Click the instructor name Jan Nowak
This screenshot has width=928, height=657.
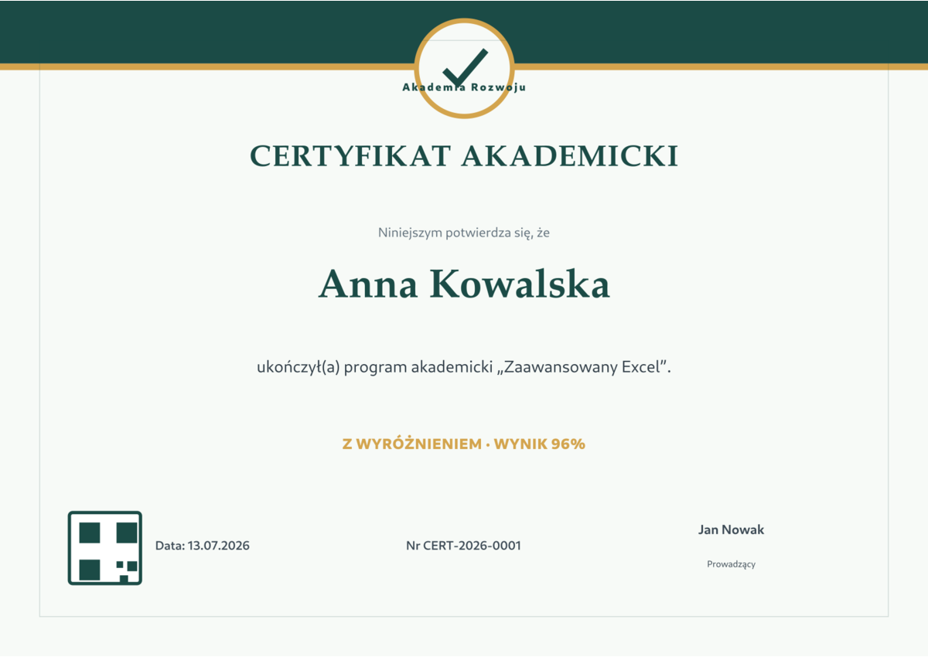pos(731,529)
